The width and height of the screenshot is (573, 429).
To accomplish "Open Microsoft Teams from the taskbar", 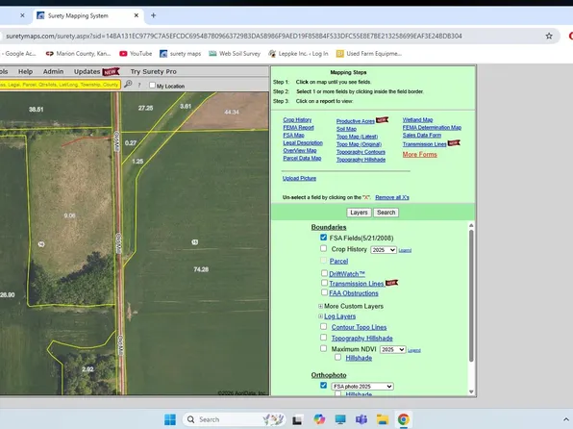I will (361, 419).
